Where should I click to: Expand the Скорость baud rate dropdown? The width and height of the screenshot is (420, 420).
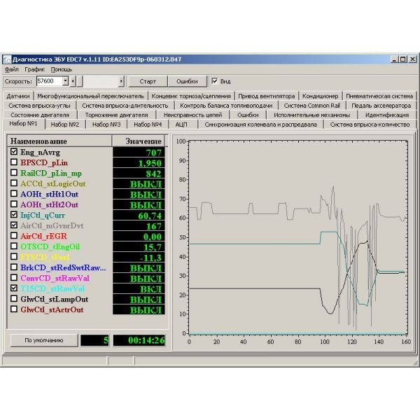coord(65,81)
